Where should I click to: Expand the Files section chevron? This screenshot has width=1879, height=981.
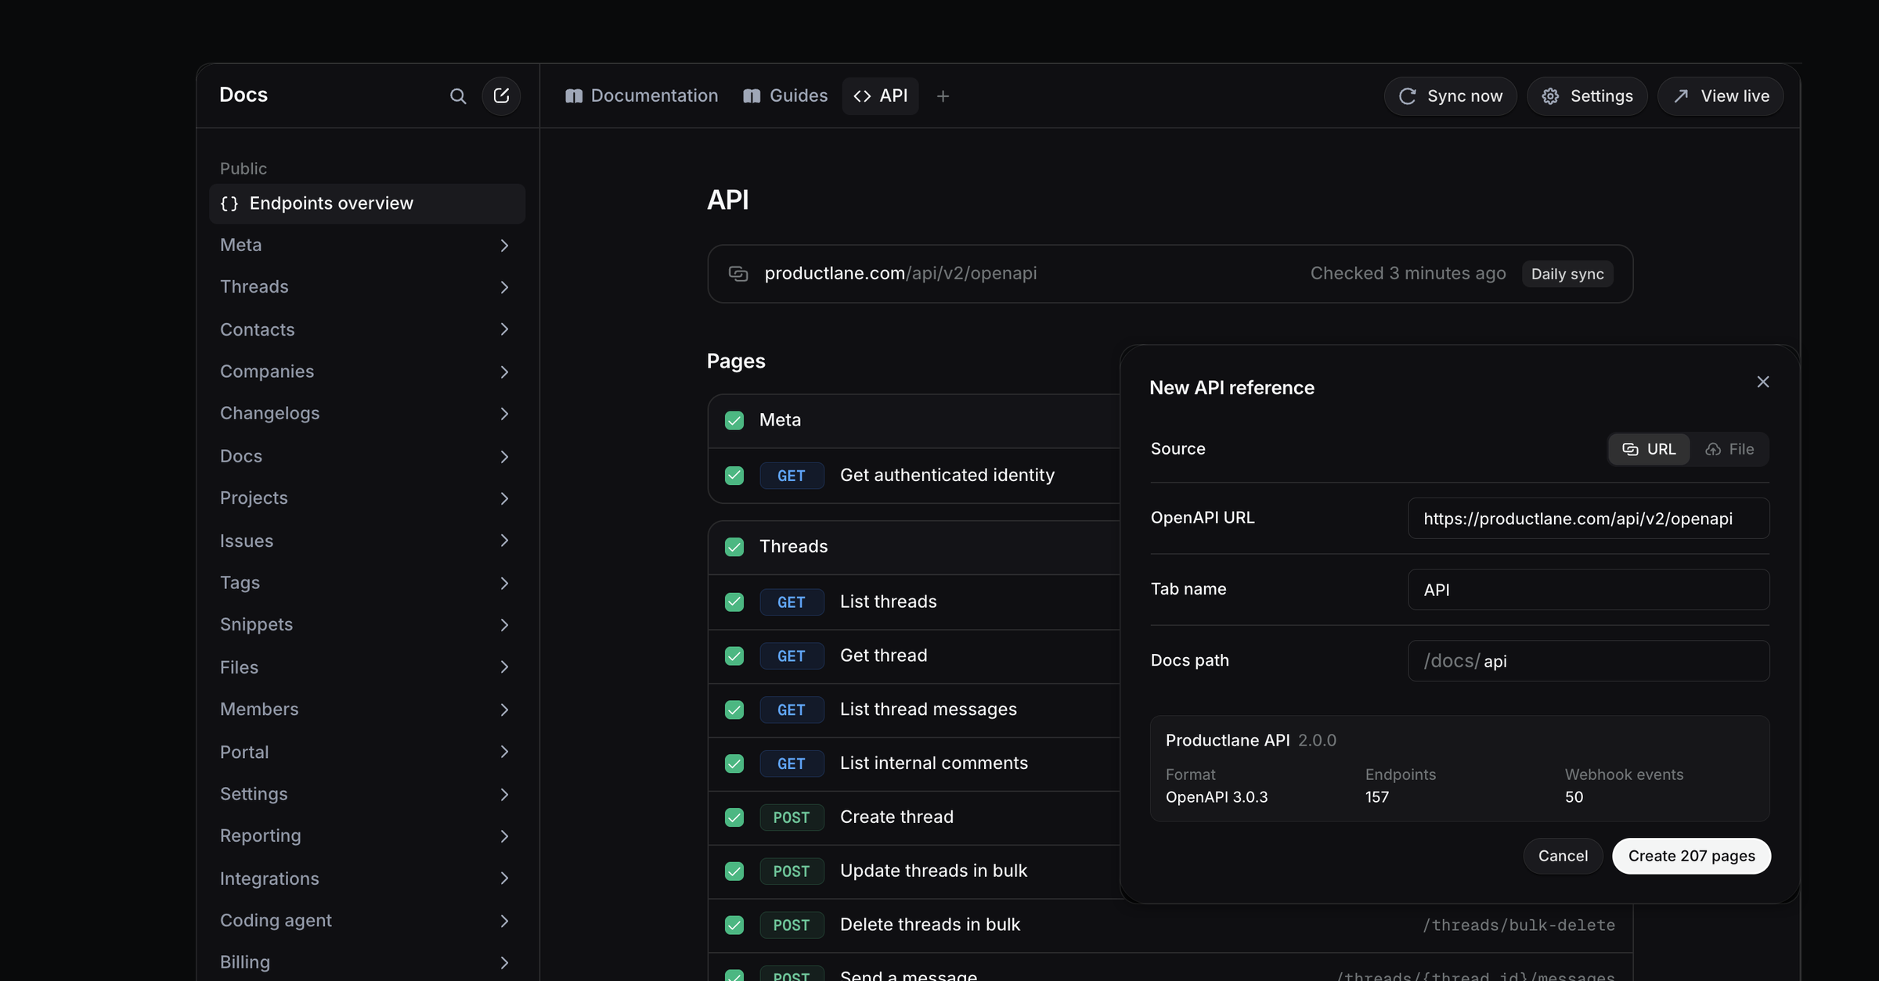tap(504, 667)
